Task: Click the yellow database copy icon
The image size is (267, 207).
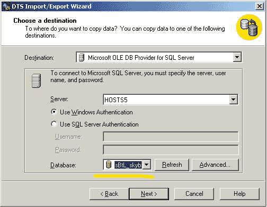Action: point(249,27)
